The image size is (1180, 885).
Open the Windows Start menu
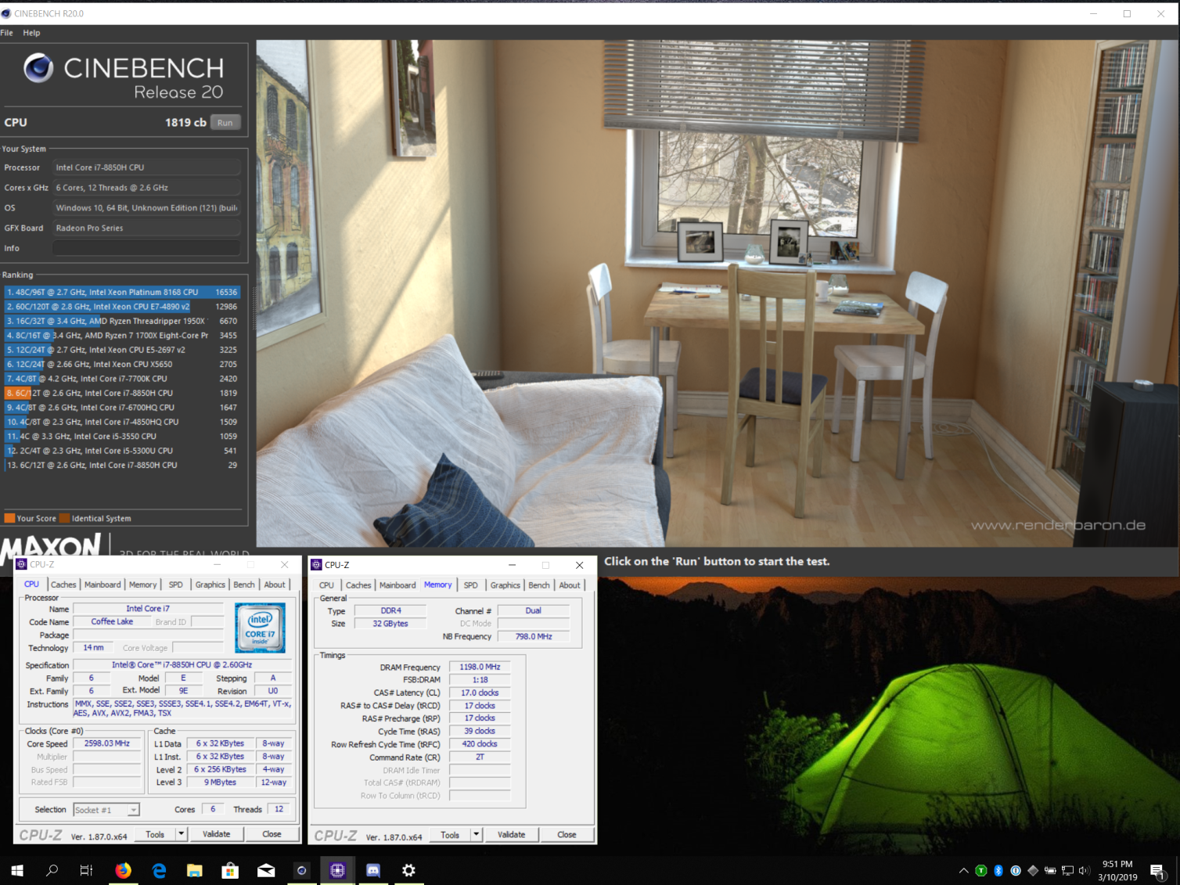click(x=17, y=870)
